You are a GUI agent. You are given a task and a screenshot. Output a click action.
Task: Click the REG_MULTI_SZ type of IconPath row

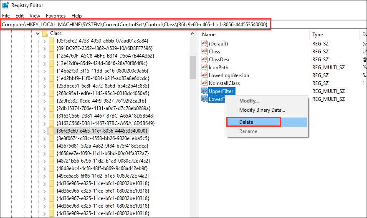(x=329, y=67)
